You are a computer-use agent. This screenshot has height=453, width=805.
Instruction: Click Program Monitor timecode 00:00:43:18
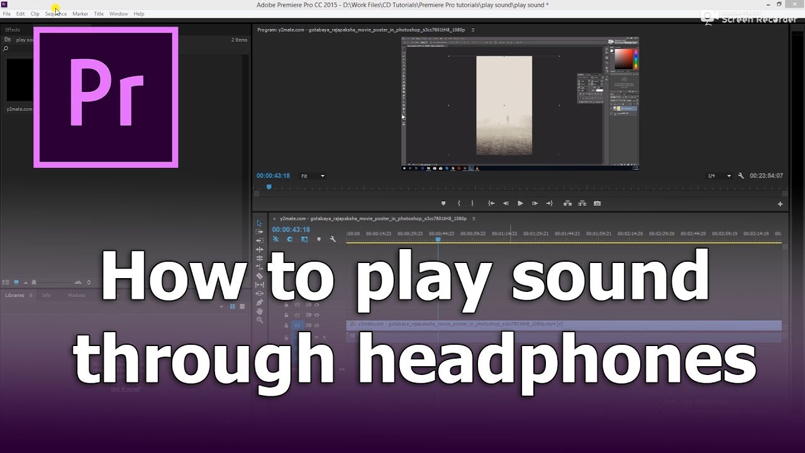273,176
